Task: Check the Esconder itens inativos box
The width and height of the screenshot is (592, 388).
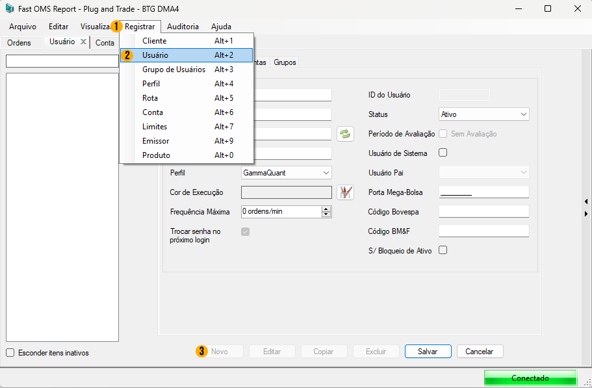Action: click(10, 352)
